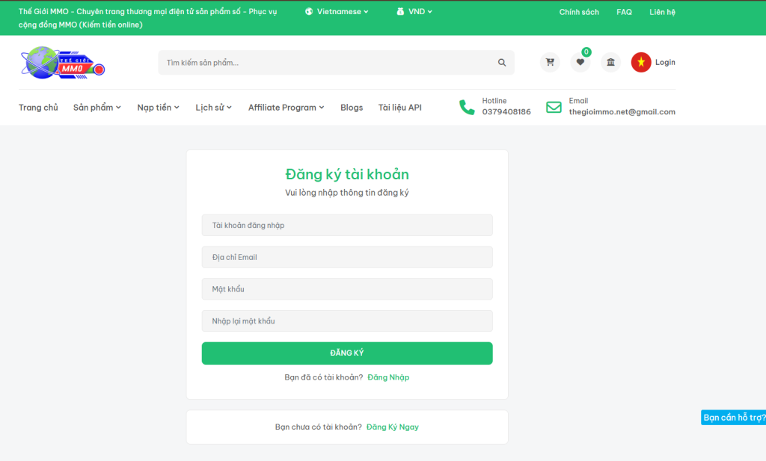Click the Vietnam flag on the Login button
Screen dimensions: 766x461
(641, 62)
